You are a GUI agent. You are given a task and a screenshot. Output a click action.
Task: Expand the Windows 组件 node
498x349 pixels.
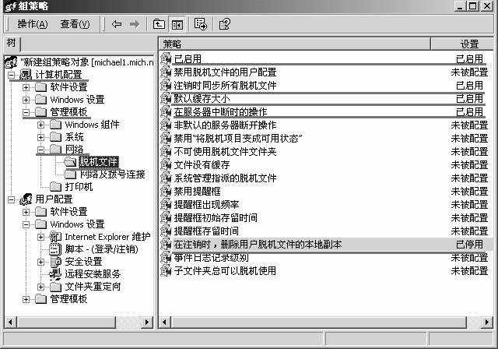[x=40, y=125]
